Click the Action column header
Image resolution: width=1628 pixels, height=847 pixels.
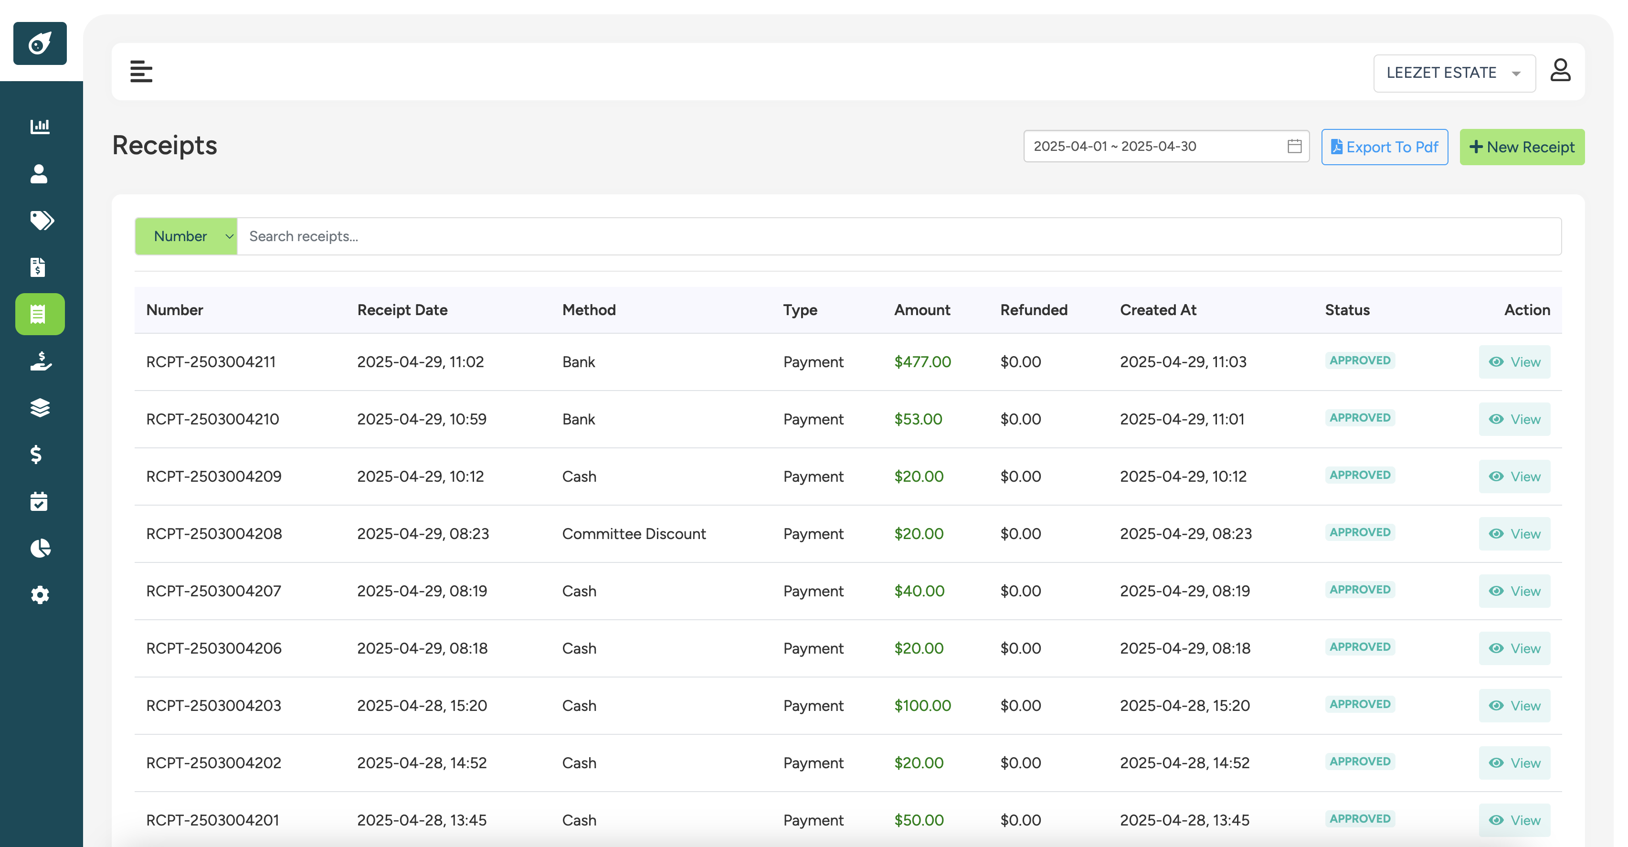point(1528,310)
